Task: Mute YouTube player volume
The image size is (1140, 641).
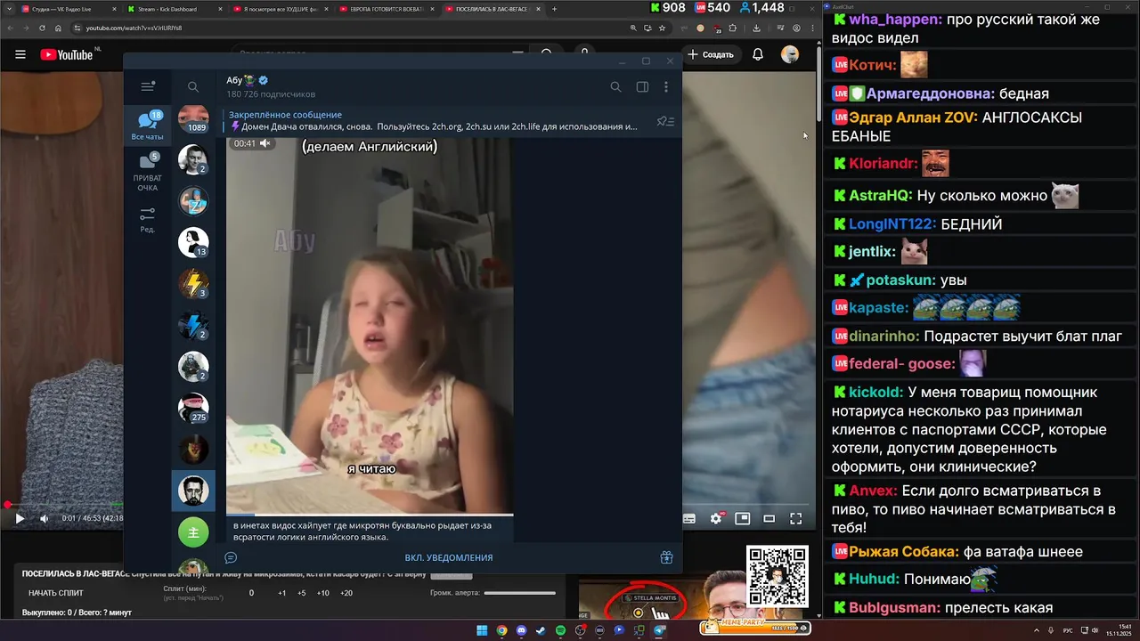Action: click(45, 518)
